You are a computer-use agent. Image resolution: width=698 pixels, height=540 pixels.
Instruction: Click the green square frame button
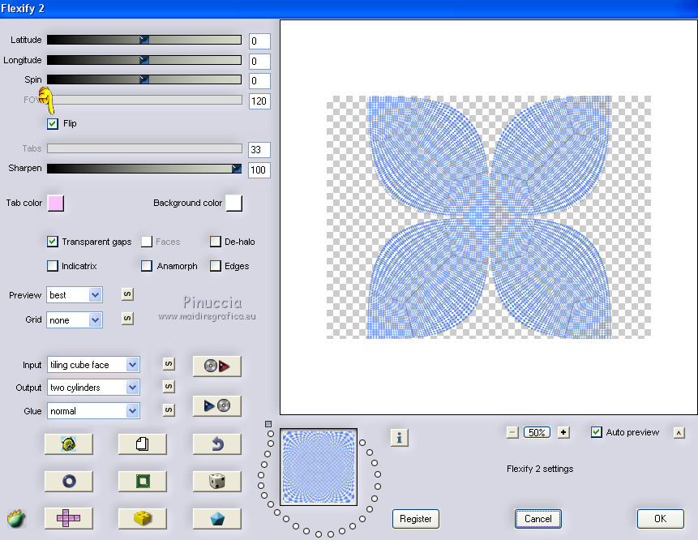143,481
